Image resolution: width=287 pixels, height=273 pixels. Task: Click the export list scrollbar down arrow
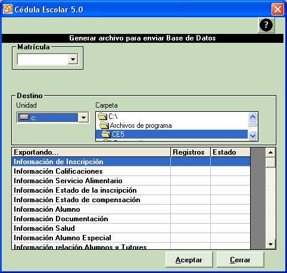pyautogui.click(x=270, y=244)
